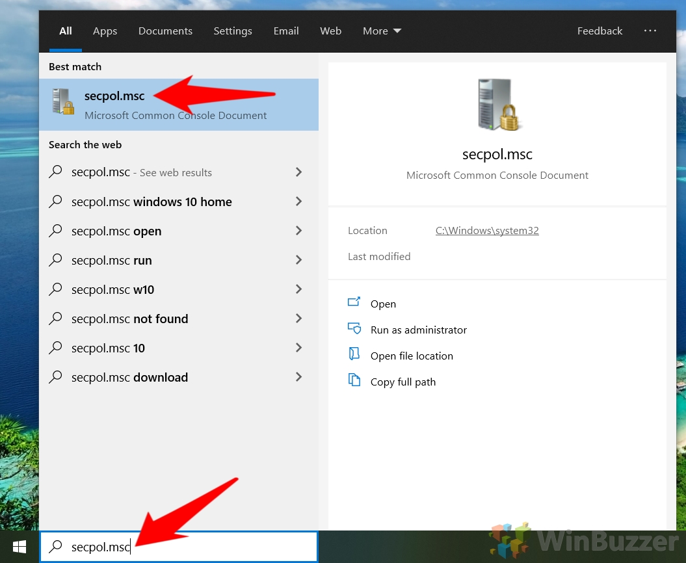Copy the full path of secpol.msc
Image resolution: width=686 pixels, height=563 pixels.
pos(402,382)
